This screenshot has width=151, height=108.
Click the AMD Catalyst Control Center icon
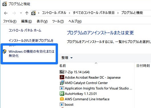62,83
